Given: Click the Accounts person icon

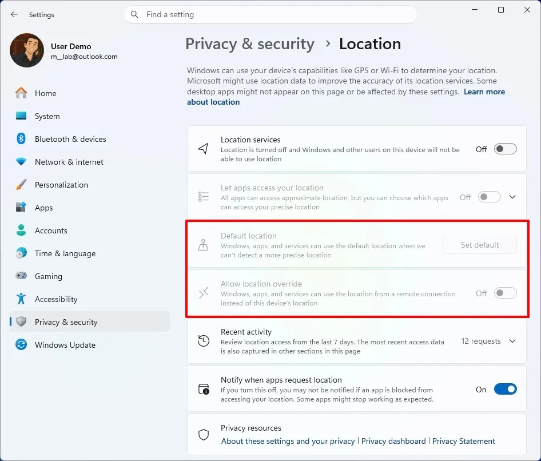Looking at the screenshot, I should point(21,230).
